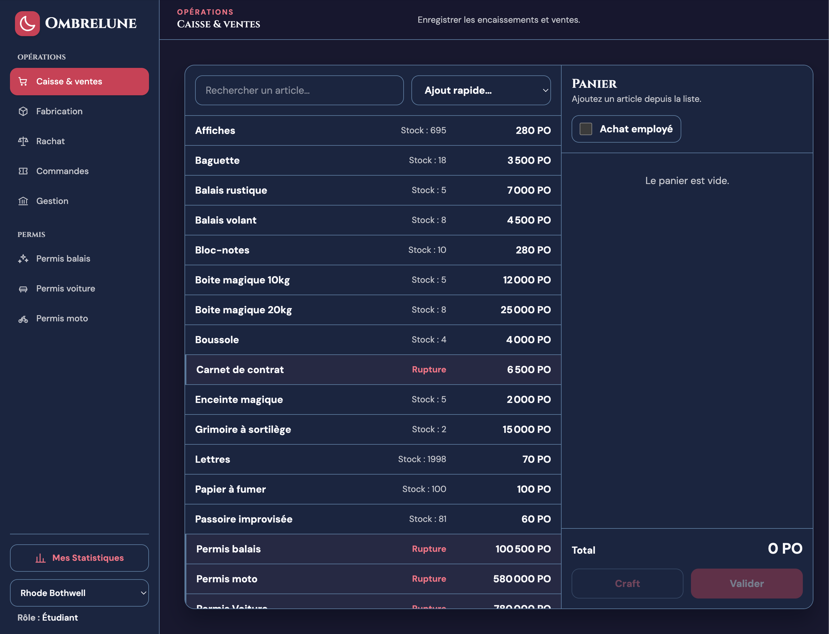The width and height of the screenshot is (829, 634).
Task: Open the Rhode Bothwell user selector
Action: click(79, 593)
